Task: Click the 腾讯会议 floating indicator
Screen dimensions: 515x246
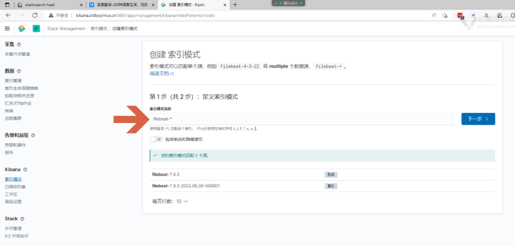Action: [x=288, y=3]
